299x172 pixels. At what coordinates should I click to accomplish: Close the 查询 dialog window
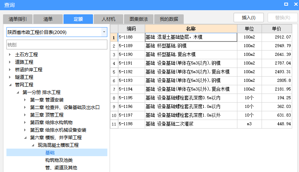[x=294, y=5]
